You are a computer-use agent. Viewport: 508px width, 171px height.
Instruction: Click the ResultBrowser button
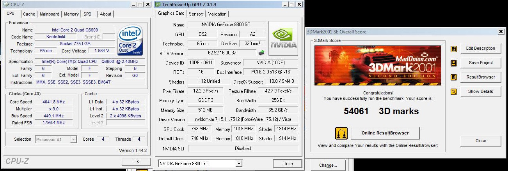[x=481, y=77]
